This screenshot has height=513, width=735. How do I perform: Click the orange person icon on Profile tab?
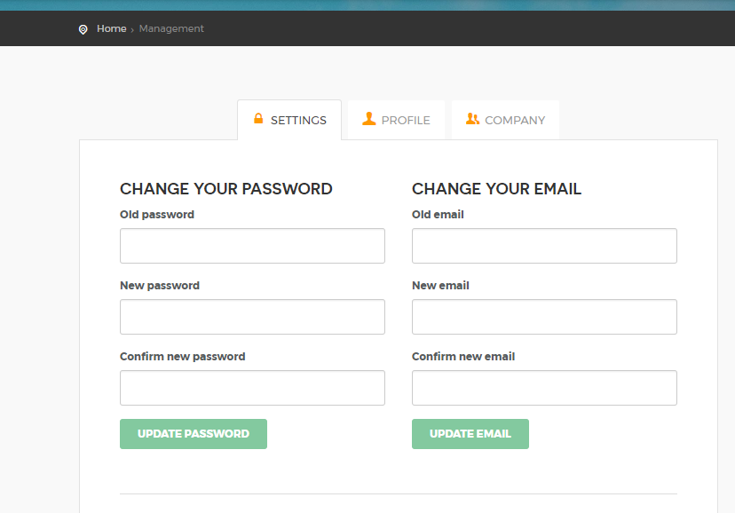click(x=369, y=119)
